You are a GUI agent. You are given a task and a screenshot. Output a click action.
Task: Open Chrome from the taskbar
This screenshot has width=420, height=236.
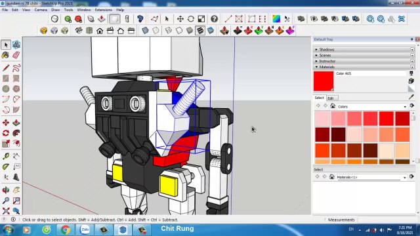pos(66,230)
